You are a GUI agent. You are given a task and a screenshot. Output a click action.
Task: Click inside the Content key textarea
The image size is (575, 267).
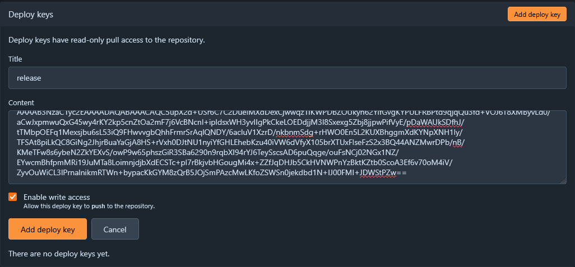[287, 147]
